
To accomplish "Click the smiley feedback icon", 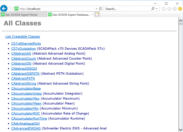I will coord(180,9).
